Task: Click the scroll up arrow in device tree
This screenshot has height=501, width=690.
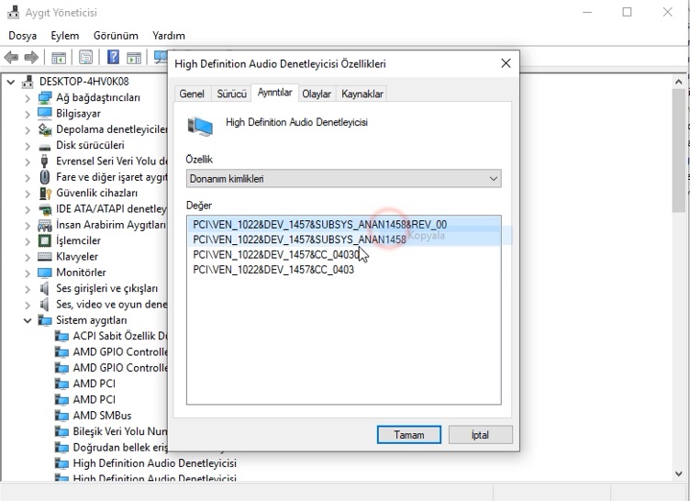Action: (x=678, y=82)
